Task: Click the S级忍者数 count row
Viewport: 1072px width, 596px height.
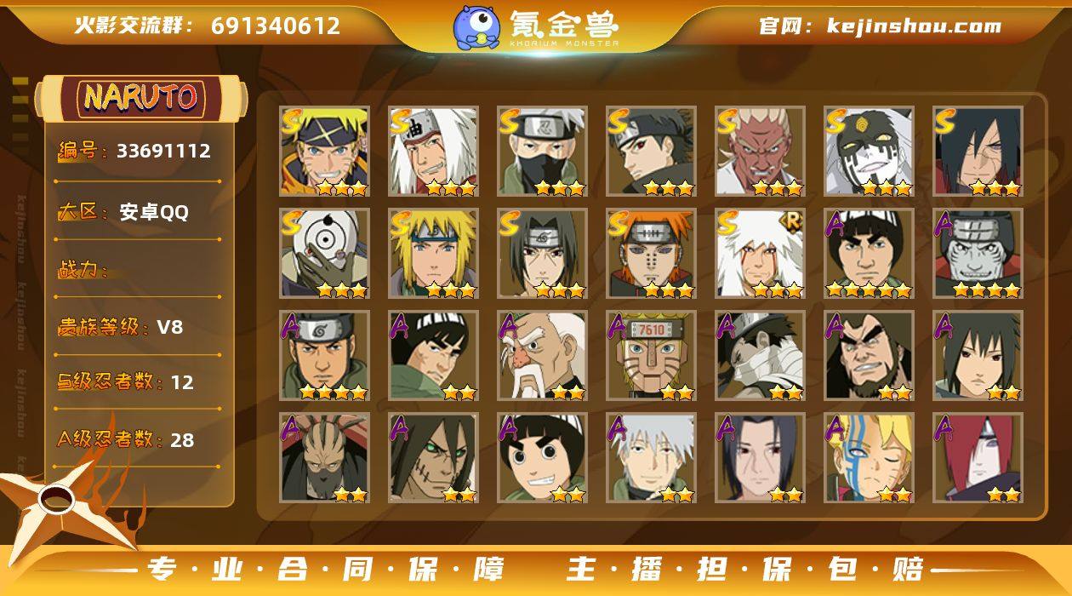Action: tap(126, 382)
